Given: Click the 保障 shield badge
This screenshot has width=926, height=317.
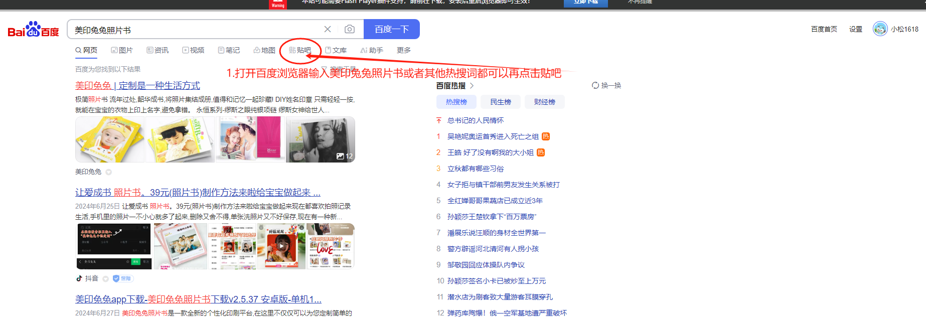Looking at the screenshot, I should coord(122,278).
